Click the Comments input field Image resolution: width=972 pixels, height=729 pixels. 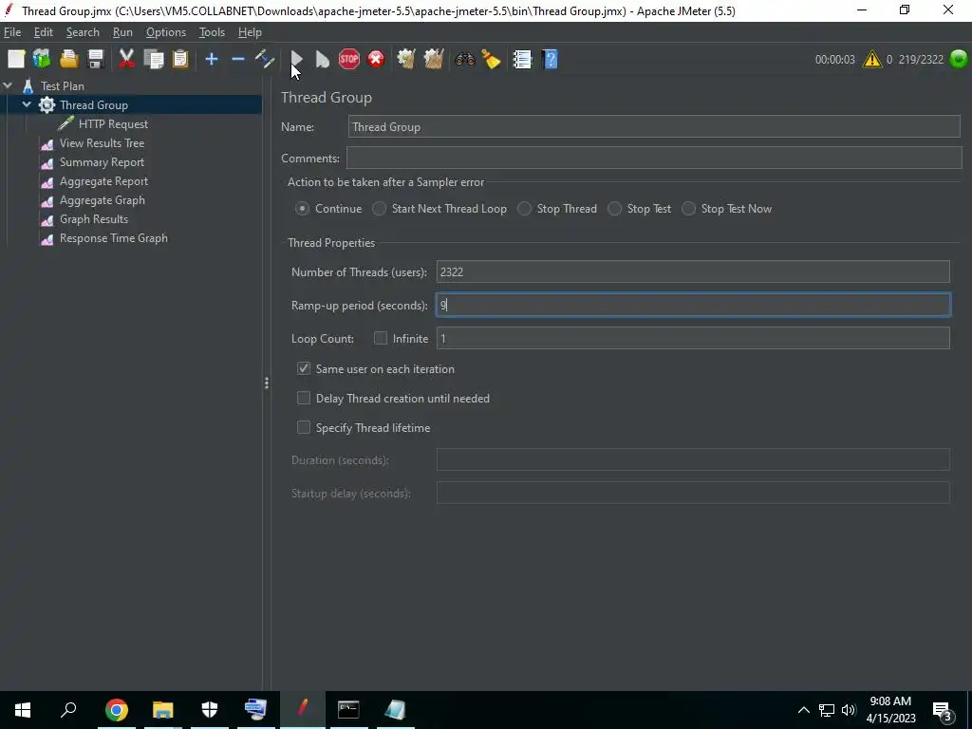[654, 158]
